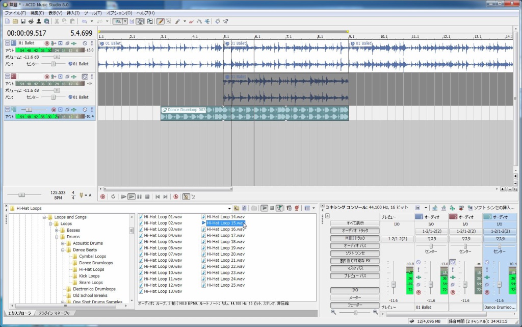Go to end of the project
This screenshot has width=522, height=327.
166,197
